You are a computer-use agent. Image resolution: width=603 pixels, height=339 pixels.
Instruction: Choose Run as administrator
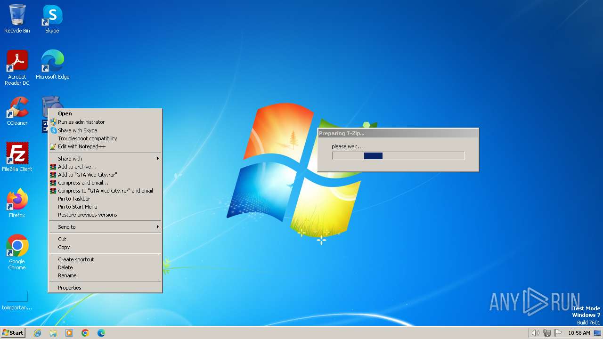click(x=105, y=122)
